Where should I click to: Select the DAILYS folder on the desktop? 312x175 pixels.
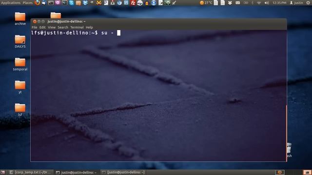point(20,42)
